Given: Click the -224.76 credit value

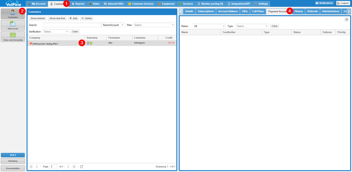Looking at the screenshot, I should click(x=171, y=43).
